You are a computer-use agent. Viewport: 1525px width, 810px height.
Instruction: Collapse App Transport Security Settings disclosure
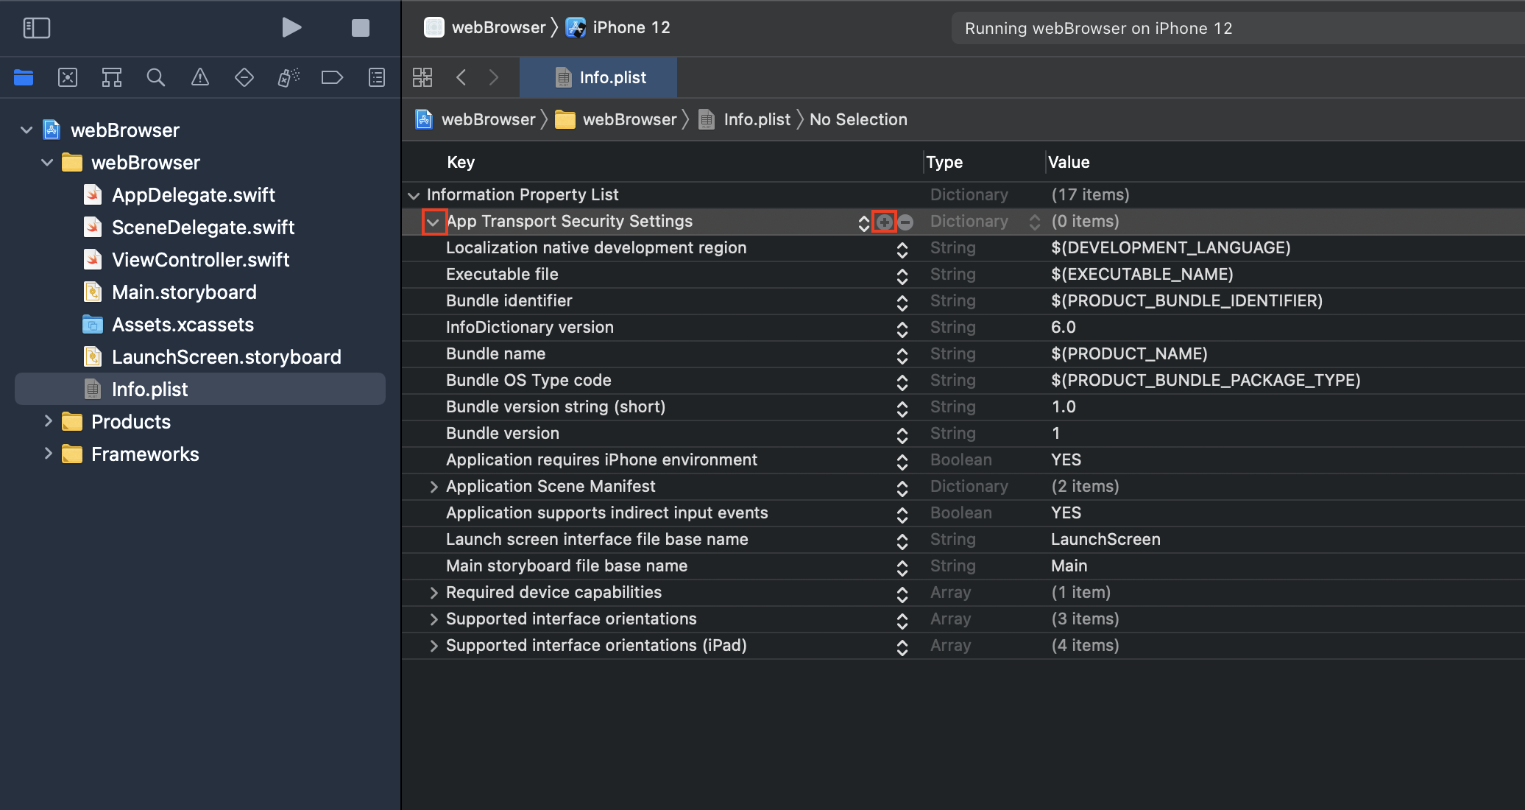[x=434, y=222]
